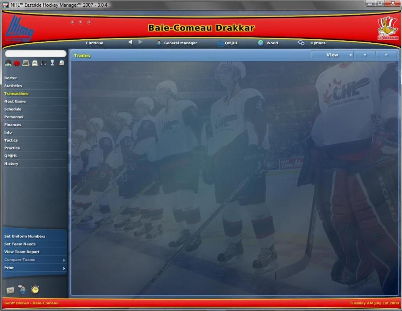
Task: Click the search input field in the sidebar
Action: (x=36, y=54)
